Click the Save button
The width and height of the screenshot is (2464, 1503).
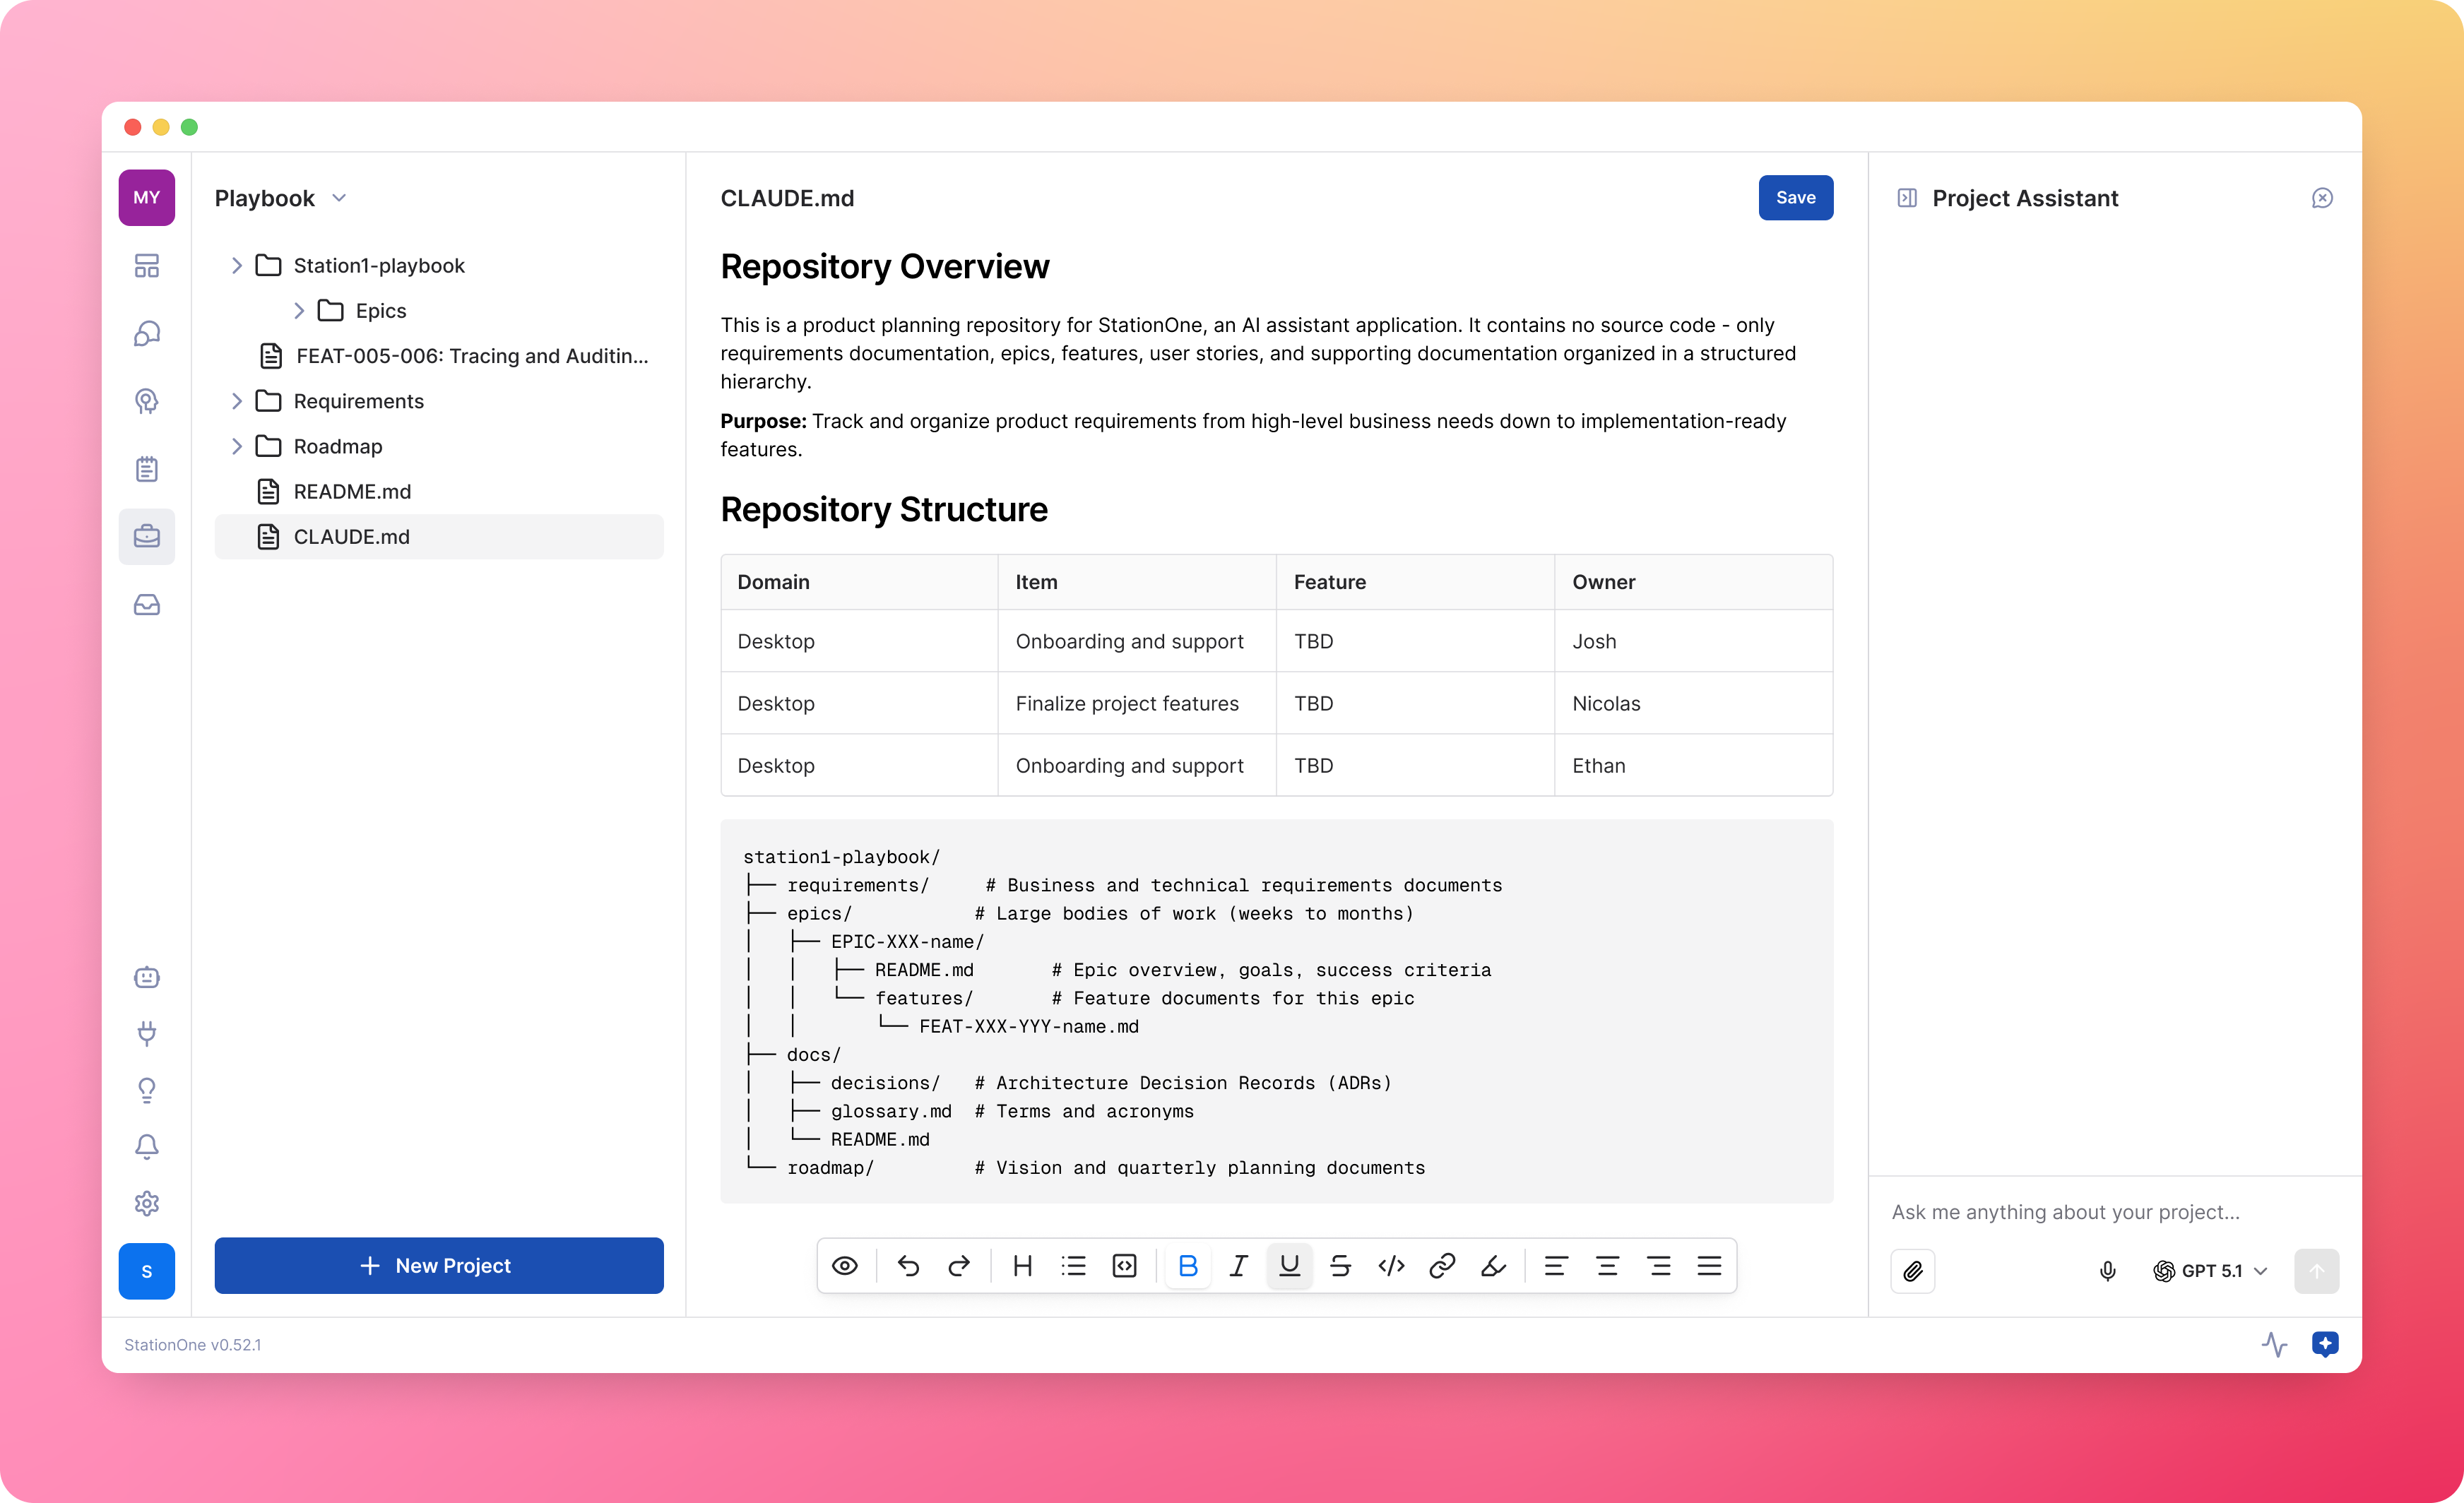pyautogui.click(x=1795, y=198)
